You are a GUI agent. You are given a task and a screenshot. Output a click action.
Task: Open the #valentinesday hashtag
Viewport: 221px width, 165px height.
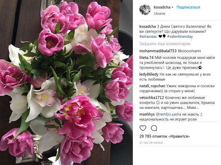[180, 36]
